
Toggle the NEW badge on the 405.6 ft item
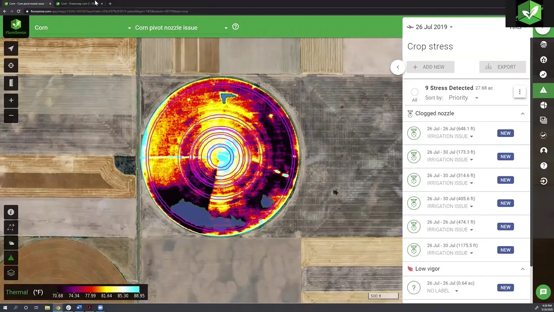(x=506, y=203)
